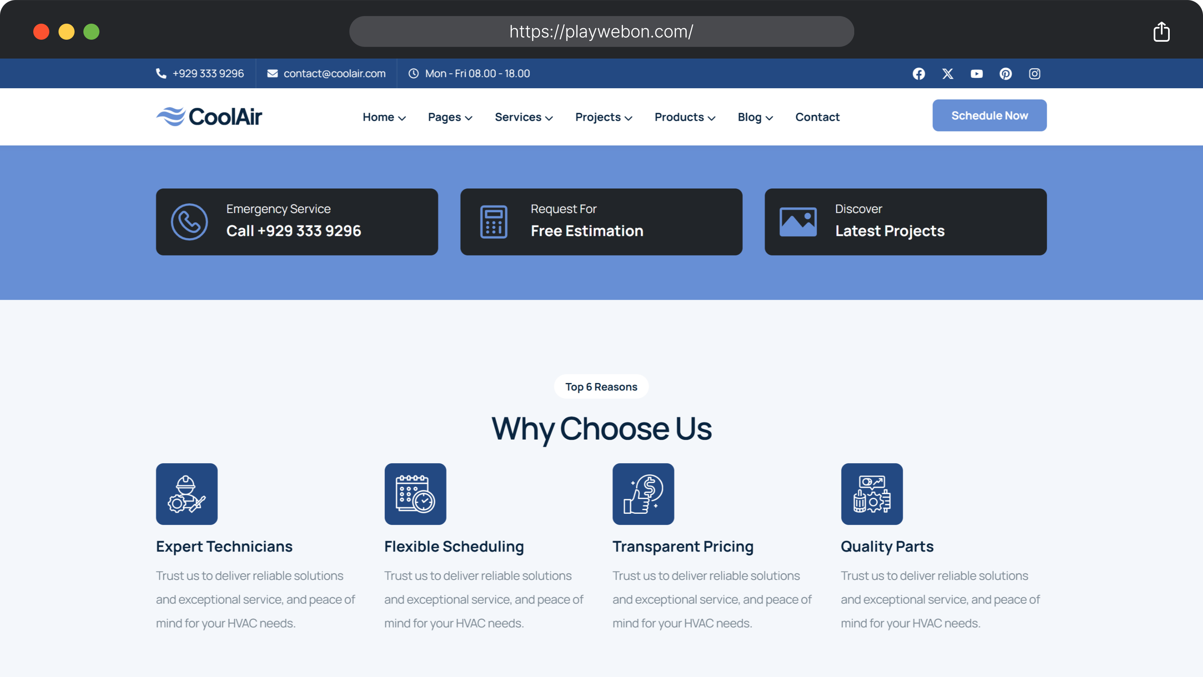1203x677 pixels.
Task: Click the clock icon beside business hours
Action: (x=413, y=73)
